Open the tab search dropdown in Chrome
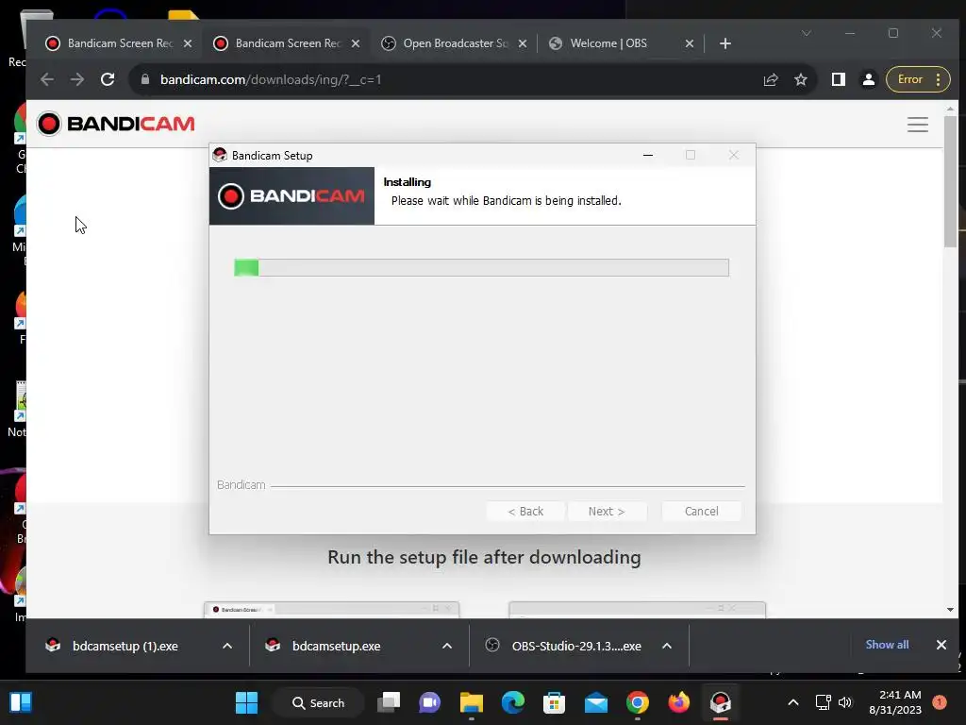 tap(806, 33)
